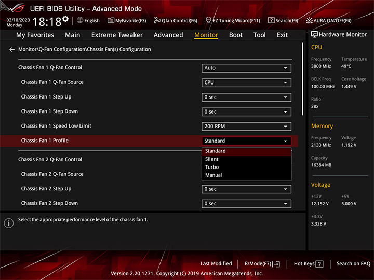Click Last Modified at the bottom
374x280 pixels.
tap(216, 264)
